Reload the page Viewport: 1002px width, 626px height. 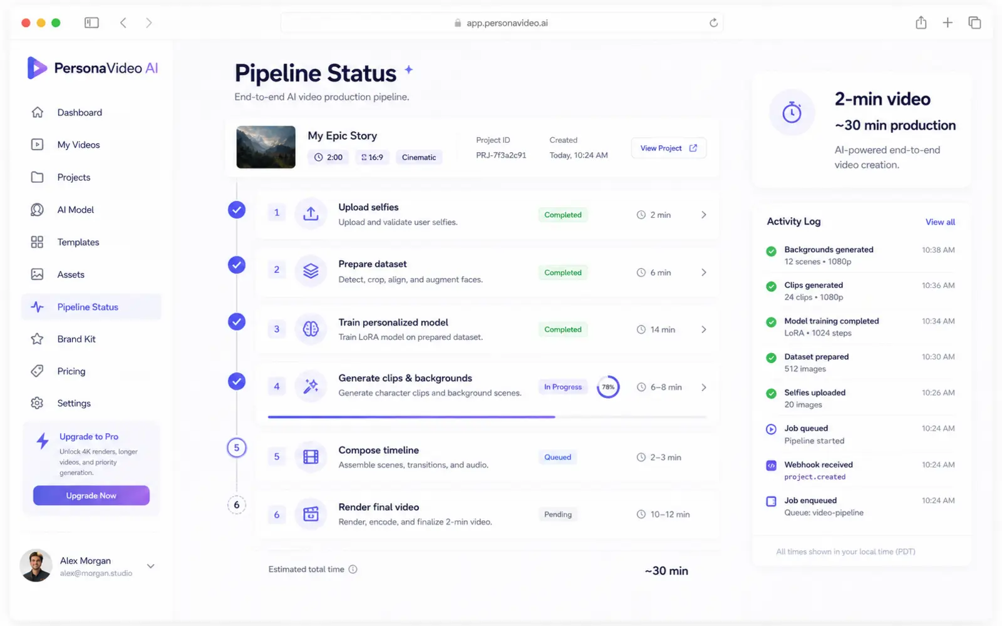pos(713,23)
